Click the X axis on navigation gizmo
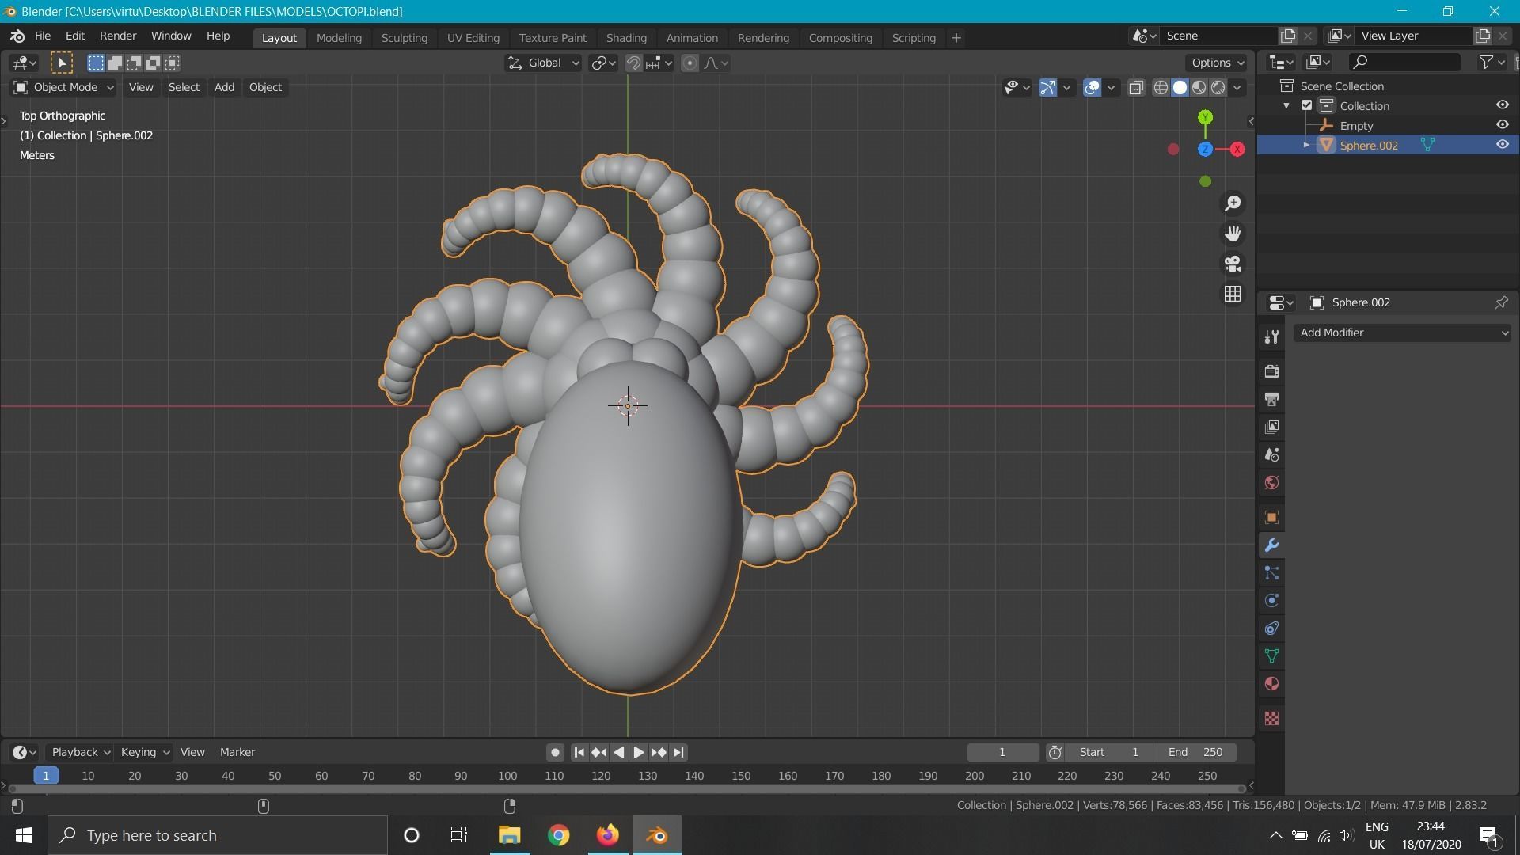Viewport: 1520px width, 855px height. [x=1237, y=149]
